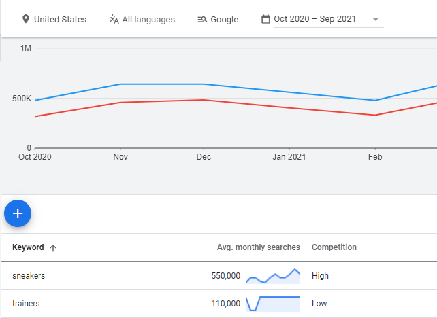Open the date range dropdown arrow
This screenshot has height=318, width=437.
[x=376, y=19]
